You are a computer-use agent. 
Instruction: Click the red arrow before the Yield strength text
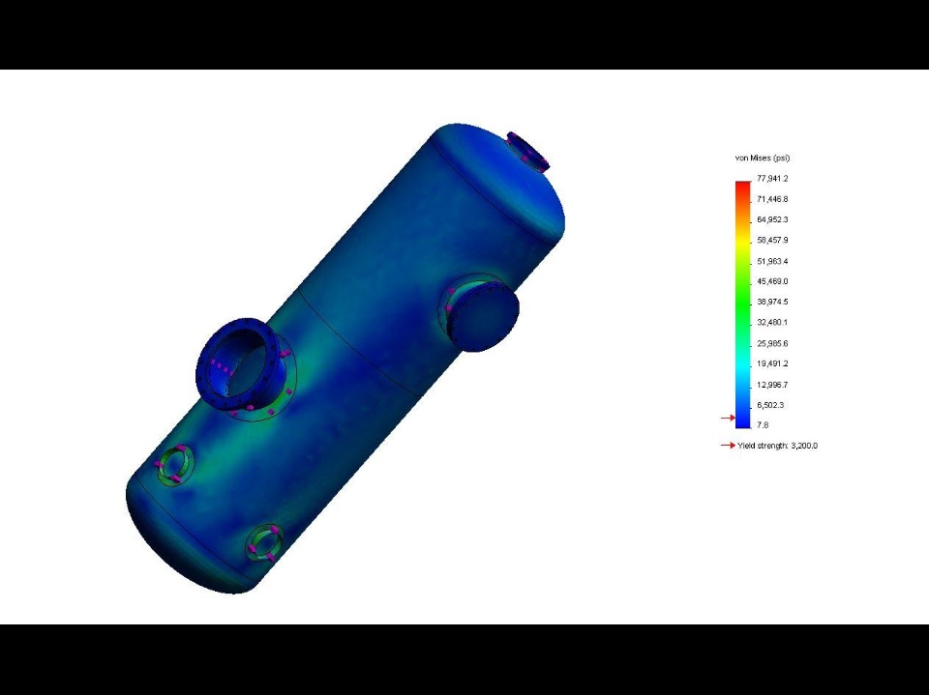[728, 446]
